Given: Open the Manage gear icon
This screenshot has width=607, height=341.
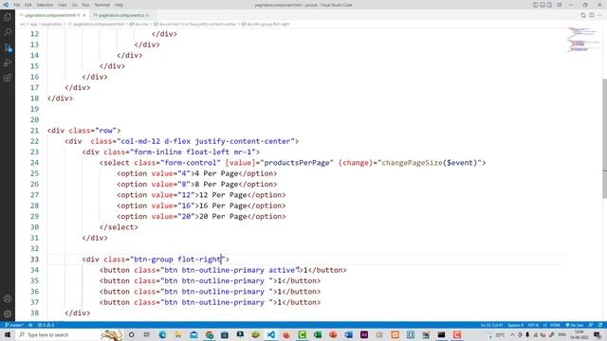Looking at the screenshot, I should tap(8, 314).
